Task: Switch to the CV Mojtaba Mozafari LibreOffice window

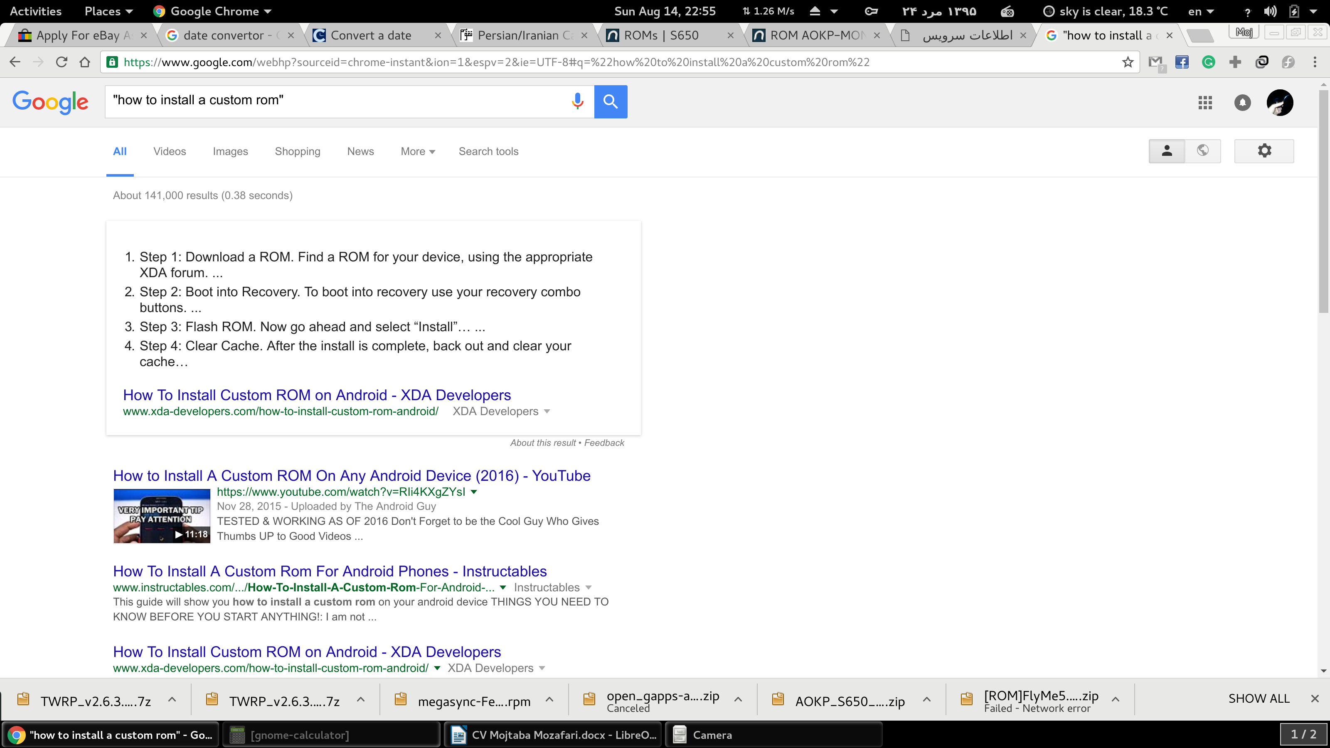Action: tap(553, 735)
